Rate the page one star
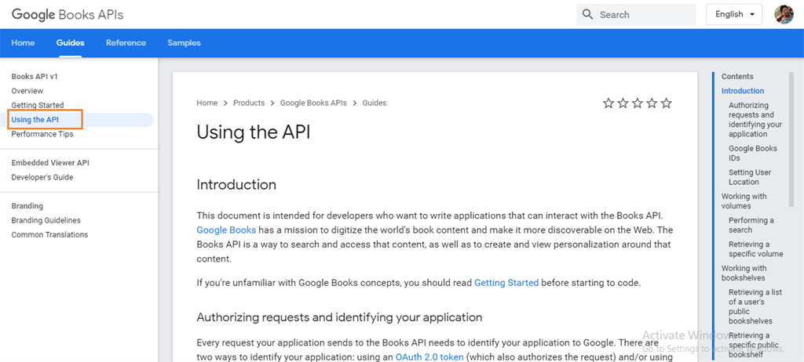This screenshot has height=362, width=804. [x=608, y=103]
